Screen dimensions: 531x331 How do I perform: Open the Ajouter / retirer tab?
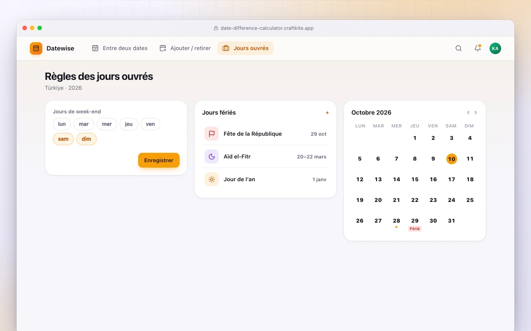[185, 48]
